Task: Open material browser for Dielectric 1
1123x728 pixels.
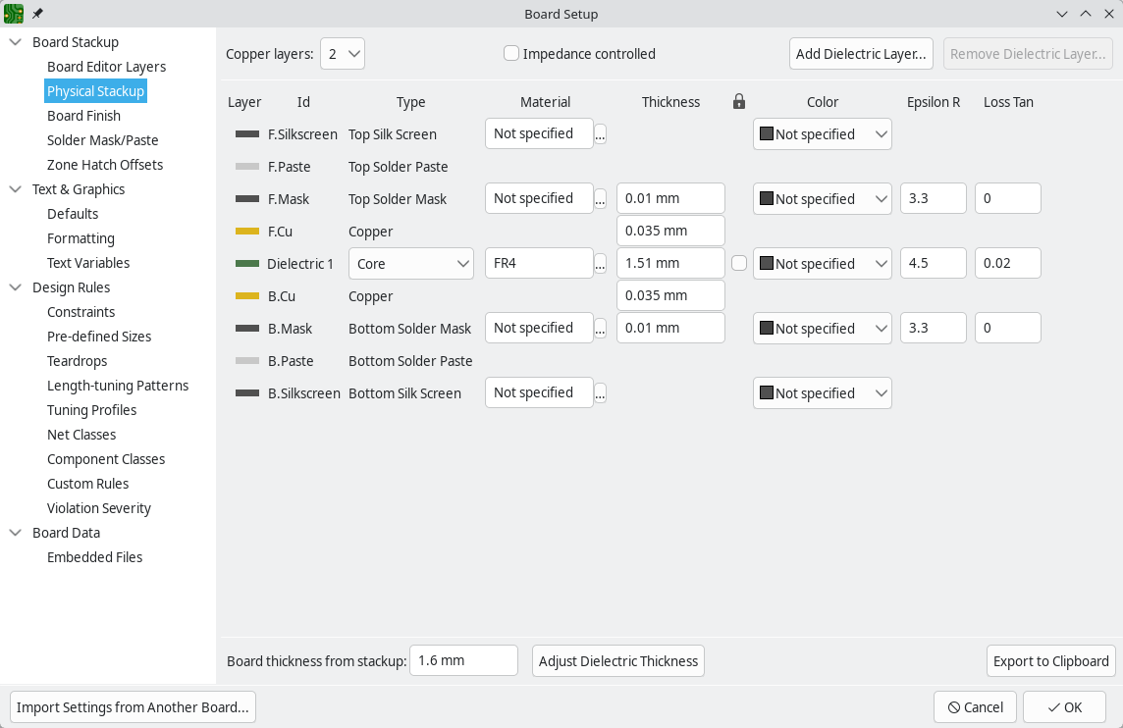Action: click(x=600, y=264)
